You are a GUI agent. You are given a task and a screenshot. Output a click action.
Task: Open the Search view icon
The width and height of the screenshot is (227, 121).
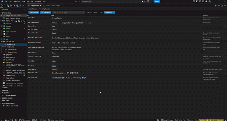click(x=5, y=5)
